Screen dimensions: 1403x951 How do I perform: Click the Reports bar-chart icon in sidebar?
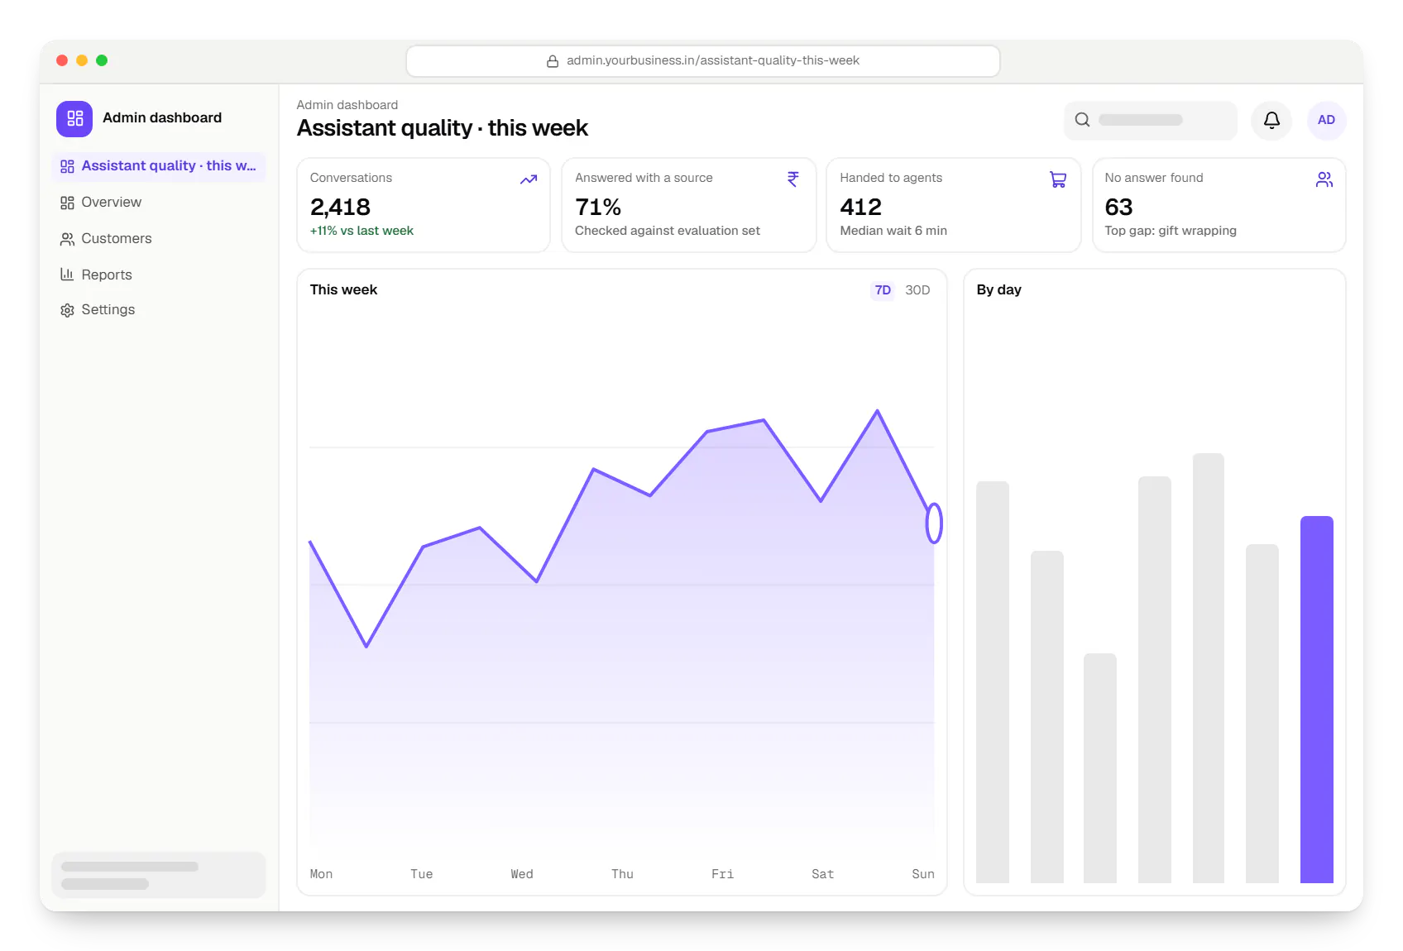(x=67, y=275)
